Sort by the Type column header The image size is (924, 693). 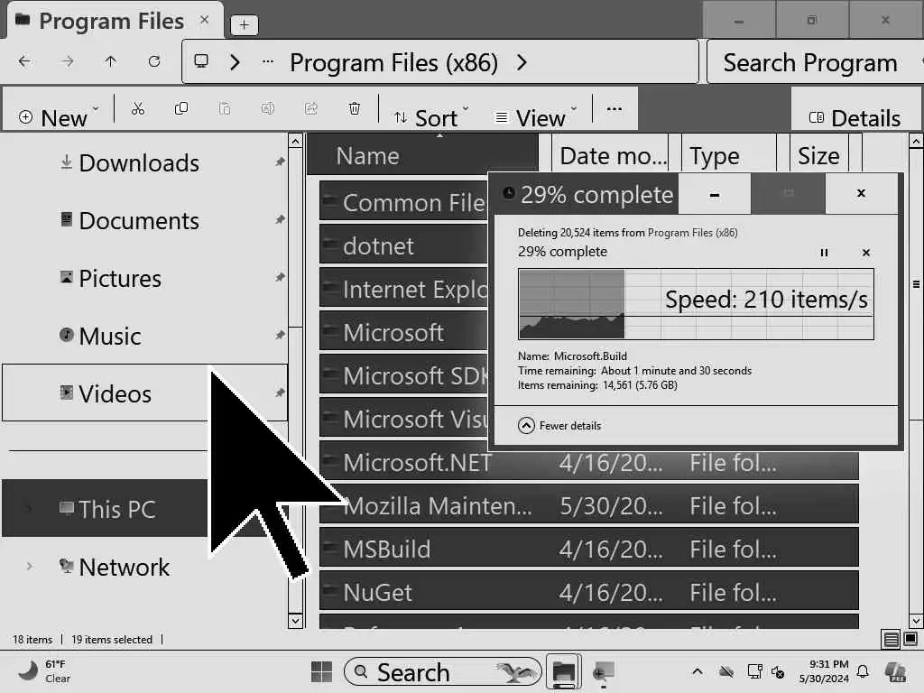pyautogui.click(x=729, y=155)
